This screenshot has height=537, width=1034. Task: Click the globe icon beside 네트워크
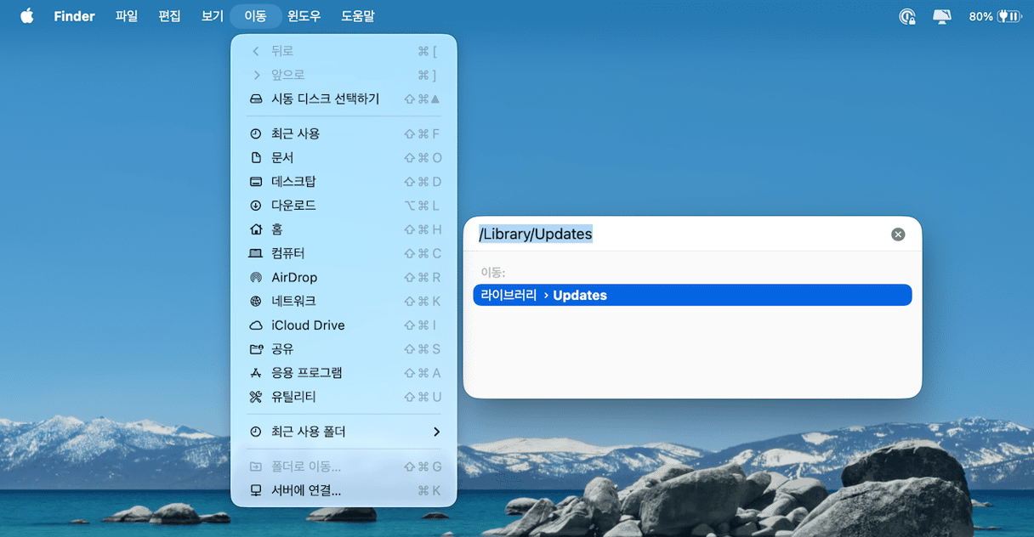[x=256, y=301]
